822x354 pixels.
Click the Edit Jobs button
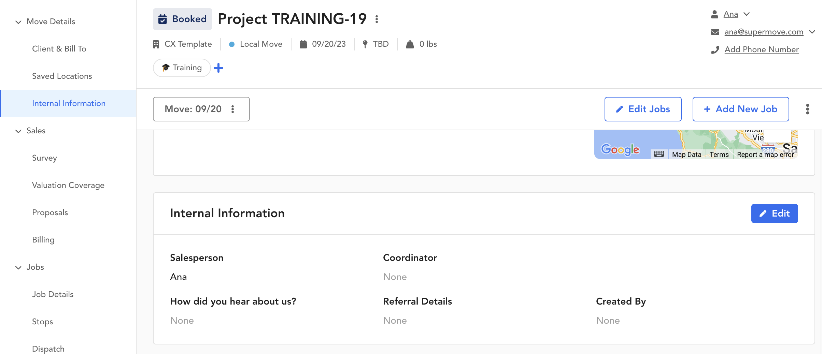coord(643,109)
